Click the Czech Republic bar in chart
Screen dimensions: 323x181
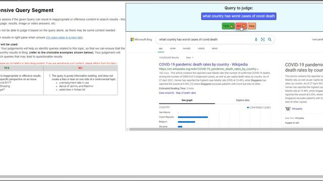(x=193, y=117)
